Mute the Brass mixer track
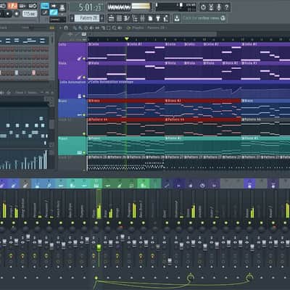The image size is (290, 290). (108, 223)
